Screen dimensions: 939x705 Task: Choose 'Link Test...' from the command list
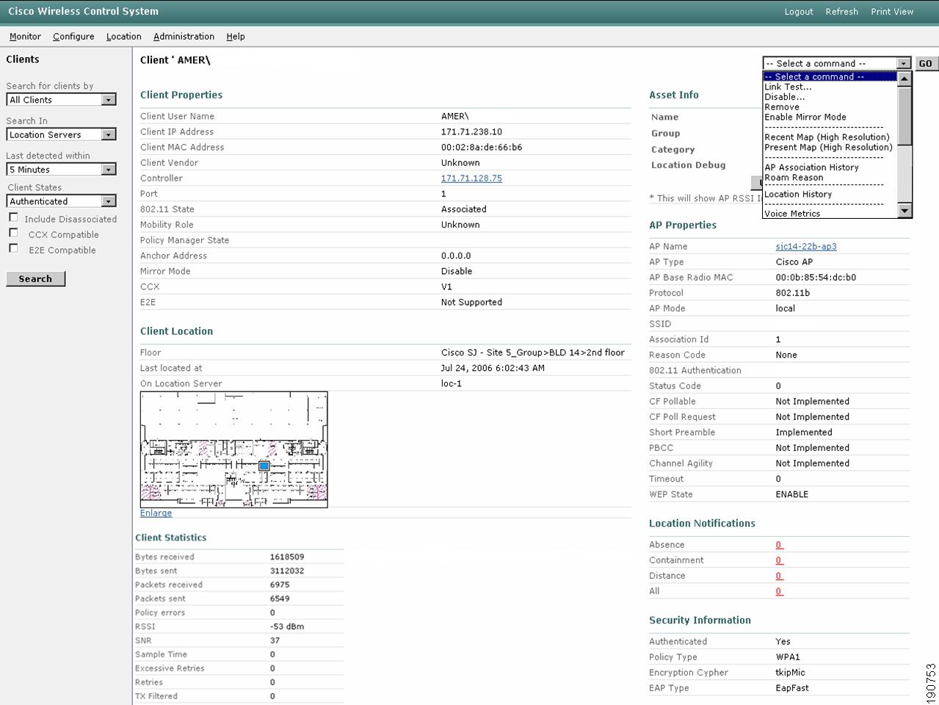(788, 87)
